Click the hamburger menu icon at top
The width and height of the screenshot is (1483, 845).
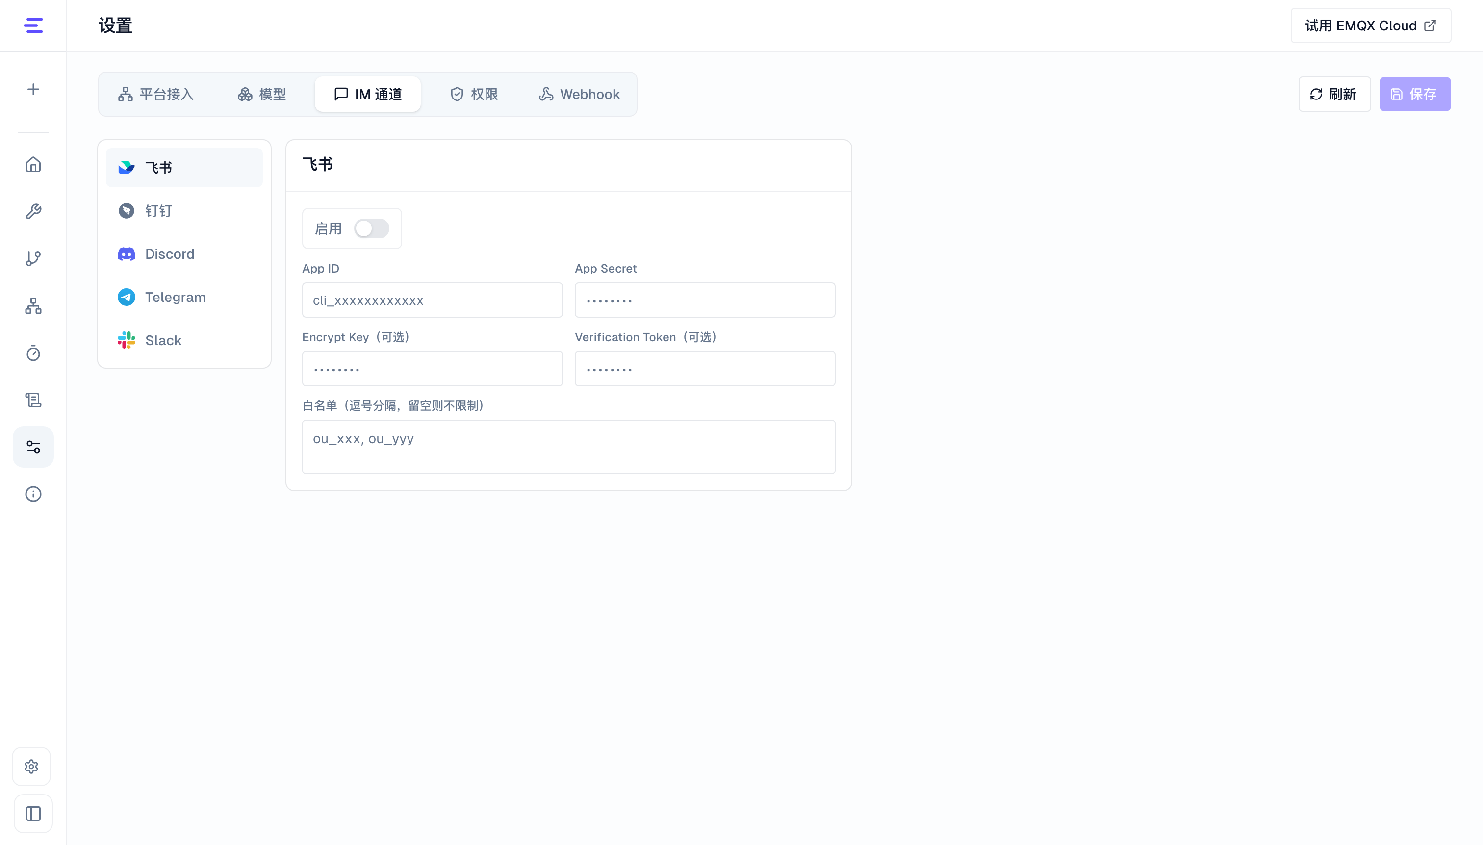(33, 25)
